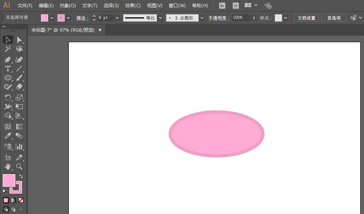Screen dimensions: 364x214
Task: Select the Hand tool
Action: [x=8, y=167]
